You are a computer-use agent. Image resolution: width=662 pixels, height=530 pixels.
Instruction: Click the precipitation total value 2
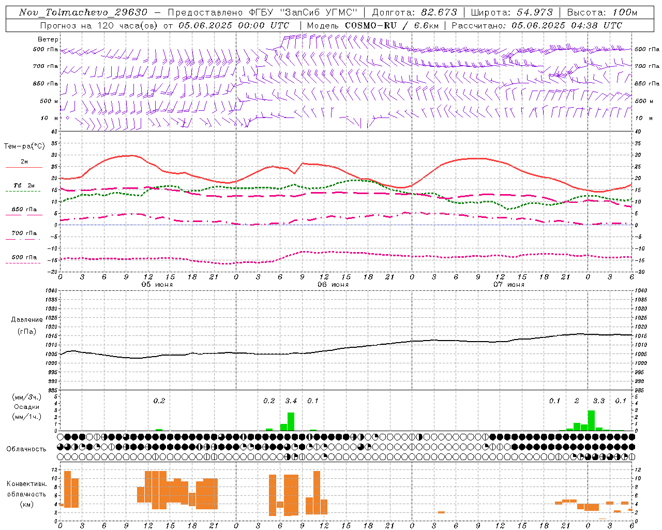(577, 401)
